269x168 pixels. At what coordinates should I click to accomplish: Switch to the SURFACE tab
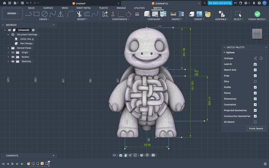pyautogui.click(x=48, y=8)
